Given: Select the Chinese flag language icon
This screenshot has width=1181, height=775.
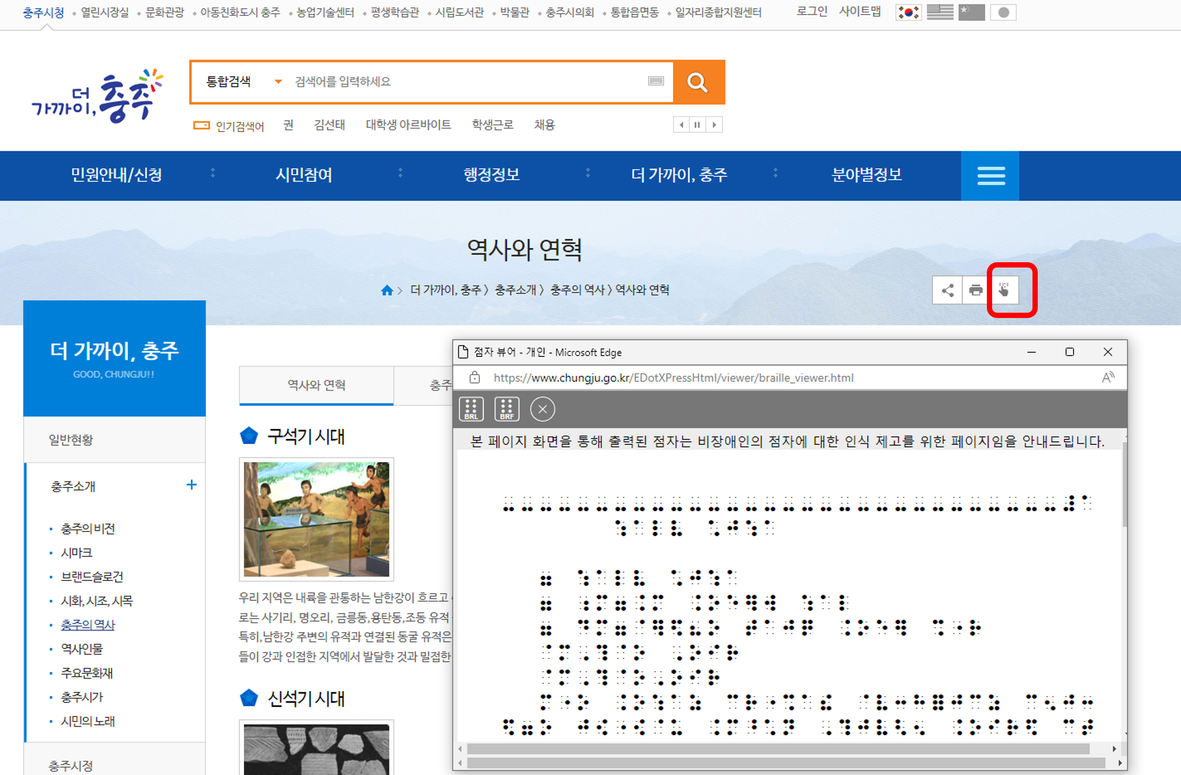Looking at the screenshot, I should tap(971, 12).
